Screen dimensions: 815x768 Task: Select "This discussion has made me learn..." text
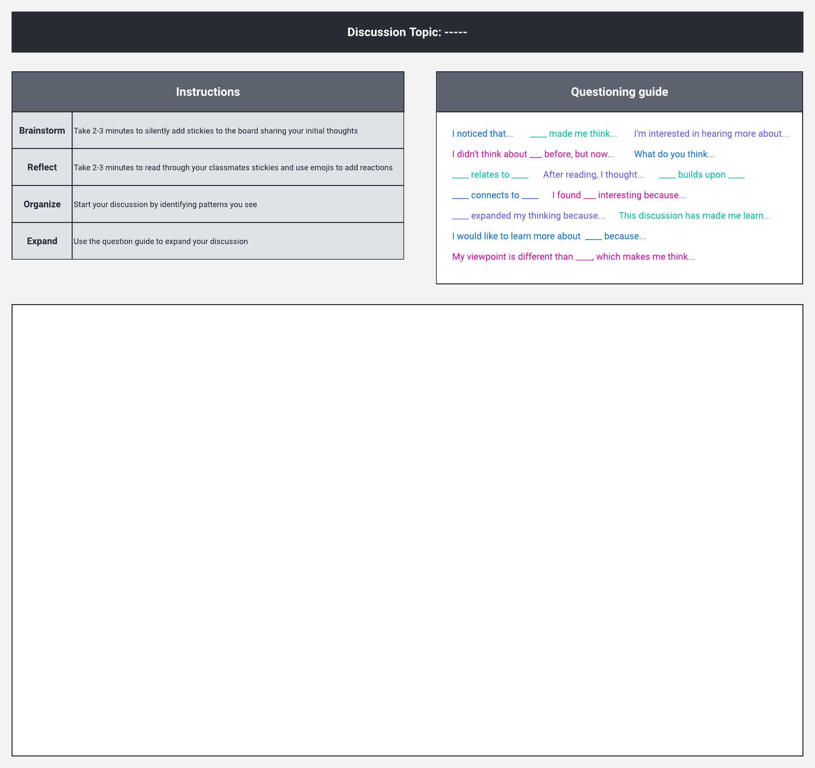(694, 216)
